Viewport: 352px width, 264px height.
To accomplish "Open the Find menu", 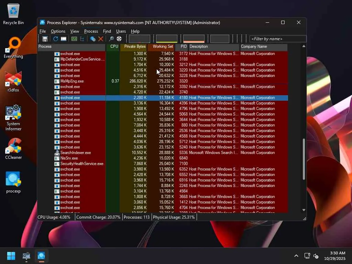I will [x=107, y=31].
